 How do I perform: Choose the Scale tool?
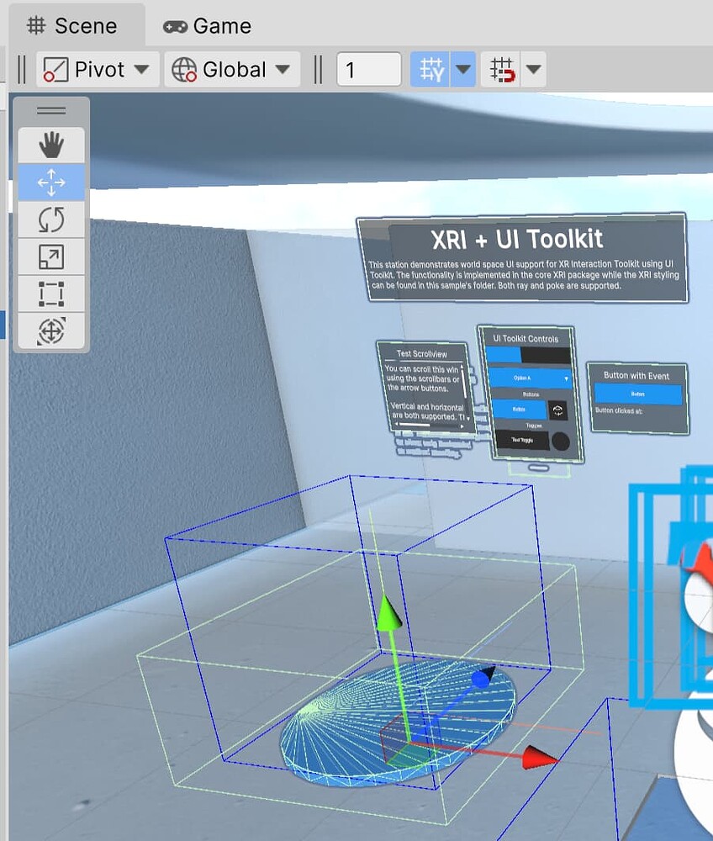click(50, 257)
